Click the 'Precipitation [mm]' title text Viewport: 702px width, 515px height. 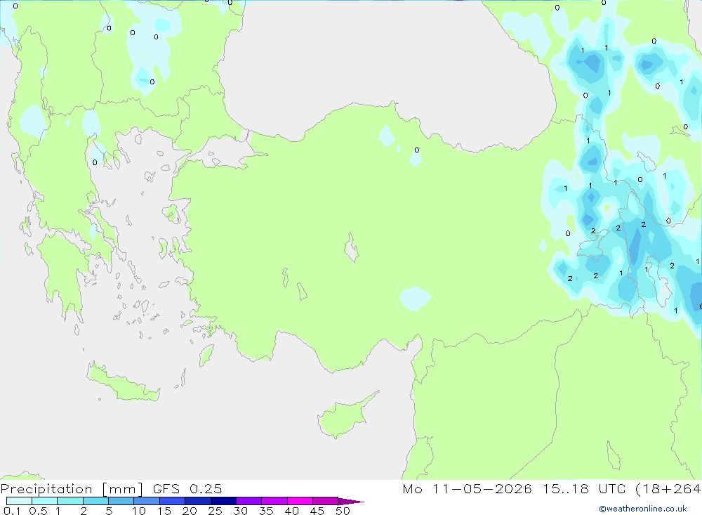pos(72,489)
